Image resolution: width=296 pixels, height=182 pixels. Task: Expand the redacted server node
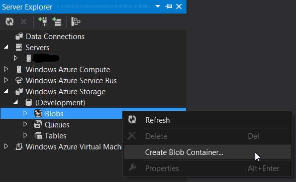point(16,58)
